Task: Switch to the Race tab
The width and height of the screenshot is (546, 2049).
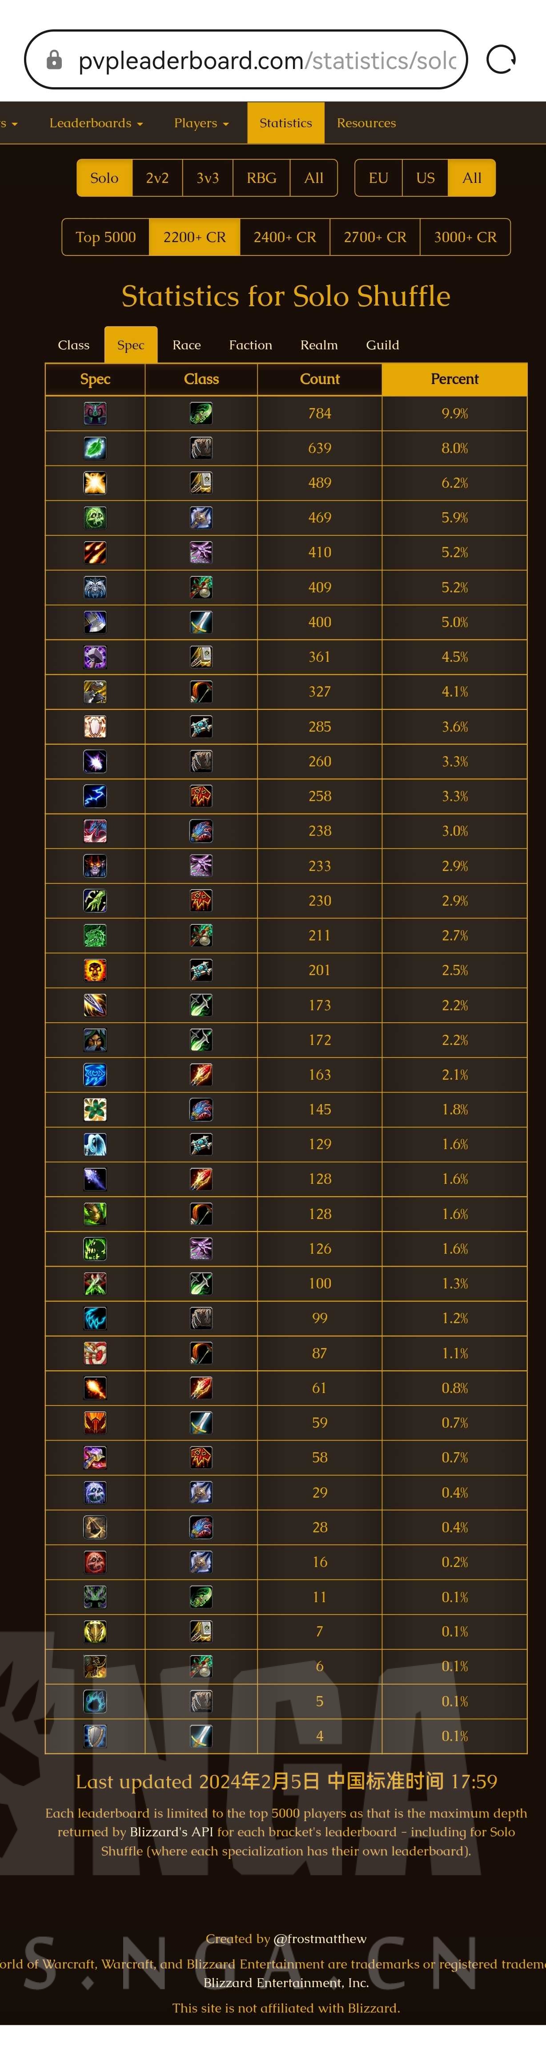Action: 186,345
